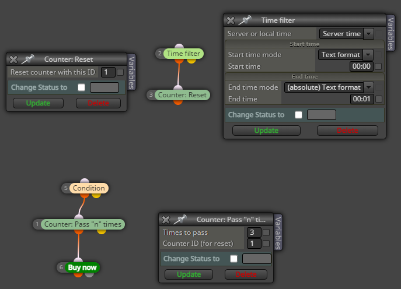Tick checkbox beside Server time dropdown
Image resolution: width=401 pixels, height=289 pixels.
[x=379, y=34]
